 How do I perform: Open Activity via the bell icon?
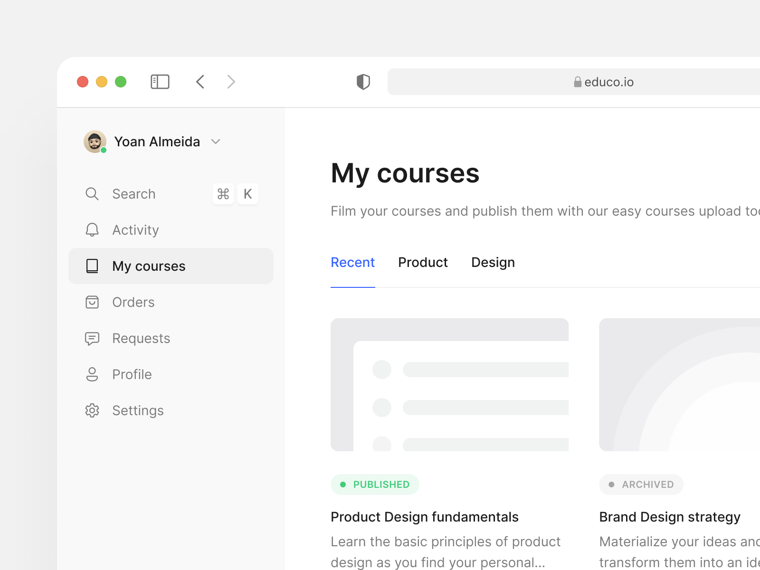tap(92, 230)
